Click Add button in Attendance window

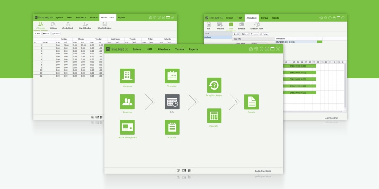pos(236,34)
